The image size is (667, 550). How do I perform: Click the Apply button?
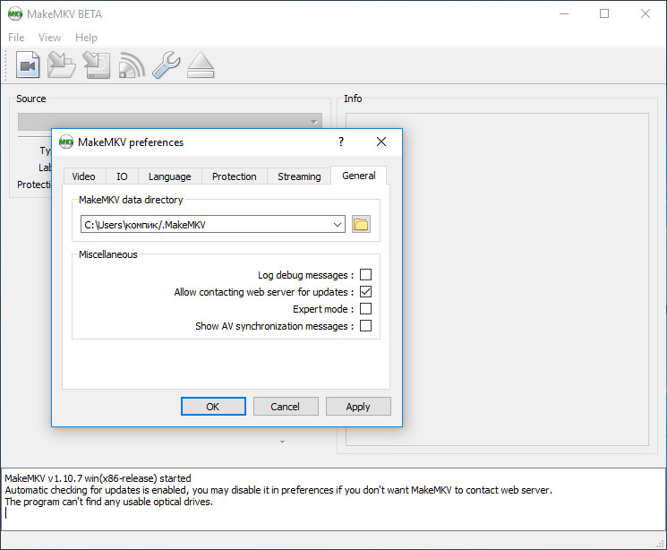click(x=358, y=406)
